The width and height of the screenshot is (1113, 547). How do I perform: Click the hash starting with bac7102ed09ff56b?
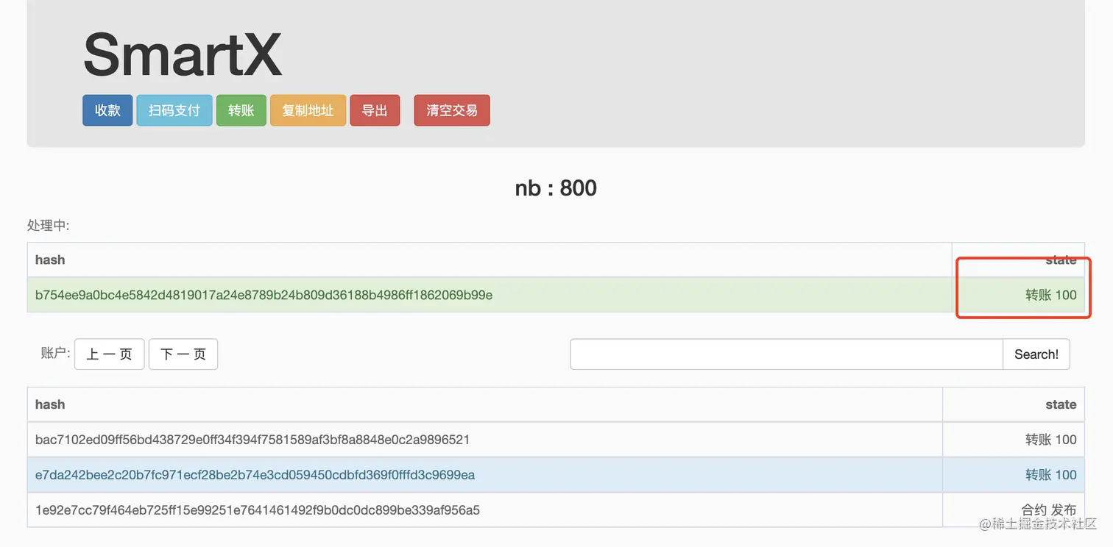pos(252,440)
